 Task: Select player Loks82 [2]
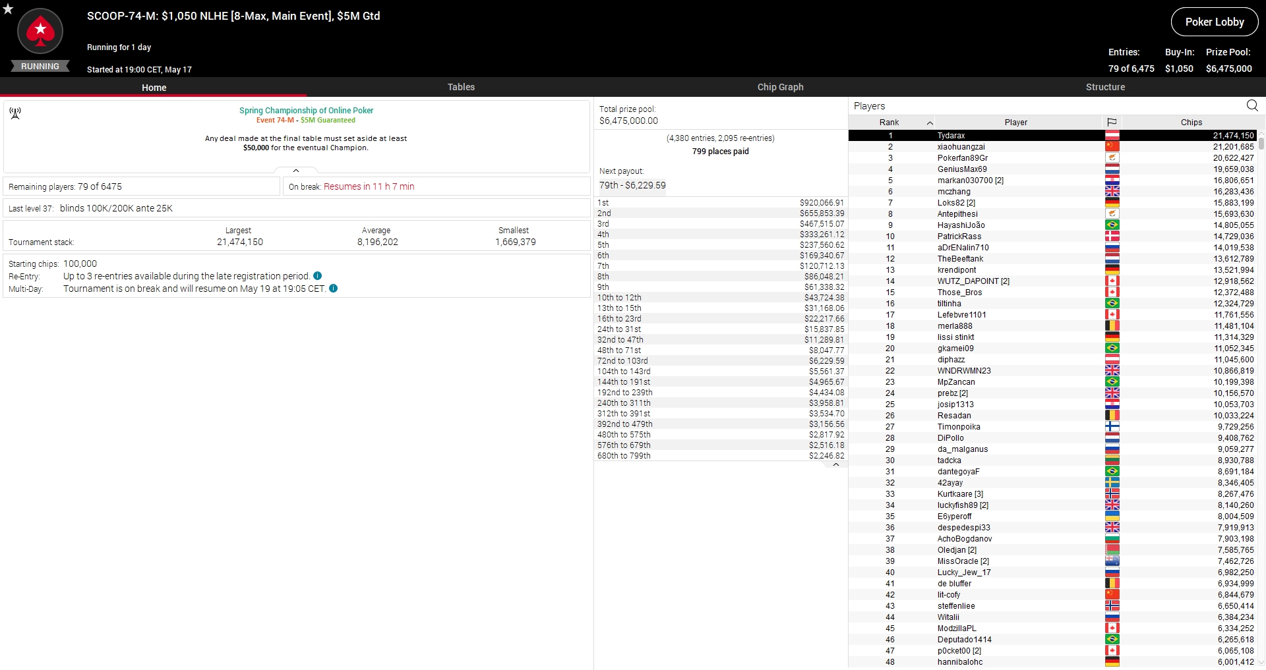(x=1052, y=203)
